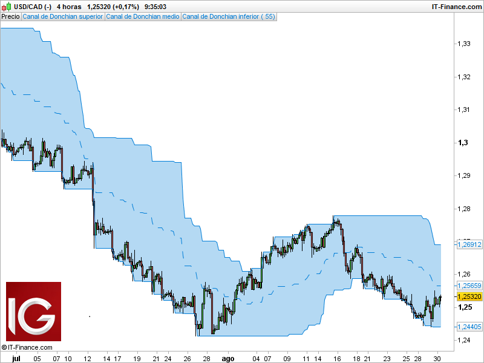484x363 pixels.
Task: Click the 1,26912 upper band price tag
Action: (469, 244)
